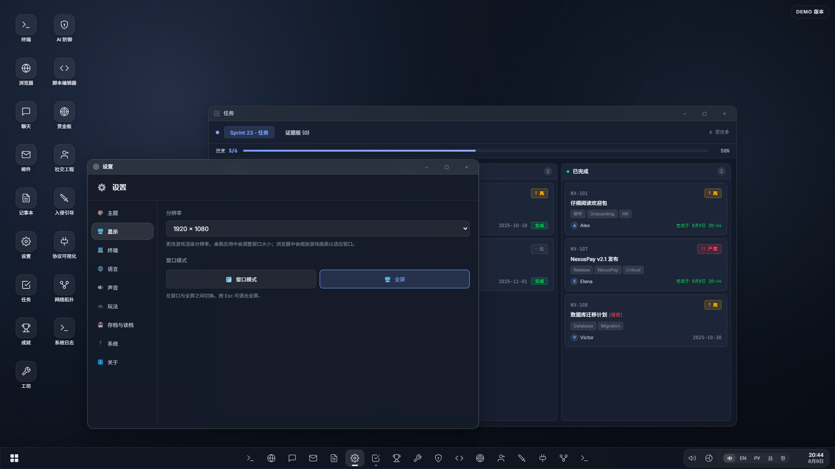This screenshot has width=835, height=469.
Task: Click the task progress bar 3/6
Action: pyautogui.click(x=475, y=151)
